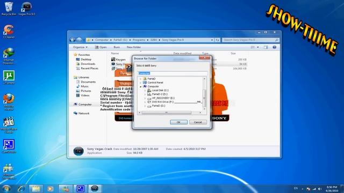
Task: Click the refresh button beside address bar
Action: [217, 40]
